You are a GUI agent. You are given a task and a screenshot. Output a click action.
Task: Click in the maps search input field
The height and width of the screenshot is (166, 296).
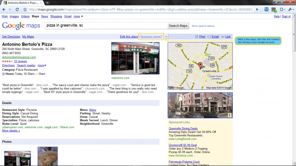click(106, 26)
